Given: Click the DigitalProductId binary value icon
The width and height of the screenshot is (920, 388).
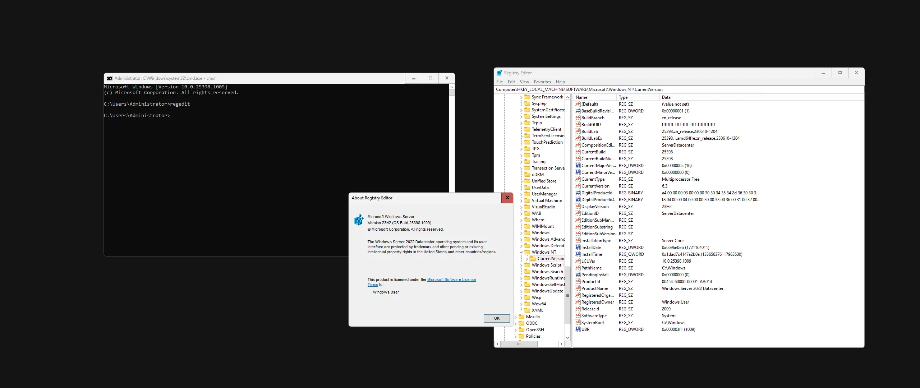Looking at the screenshot, I should (578, 193).
